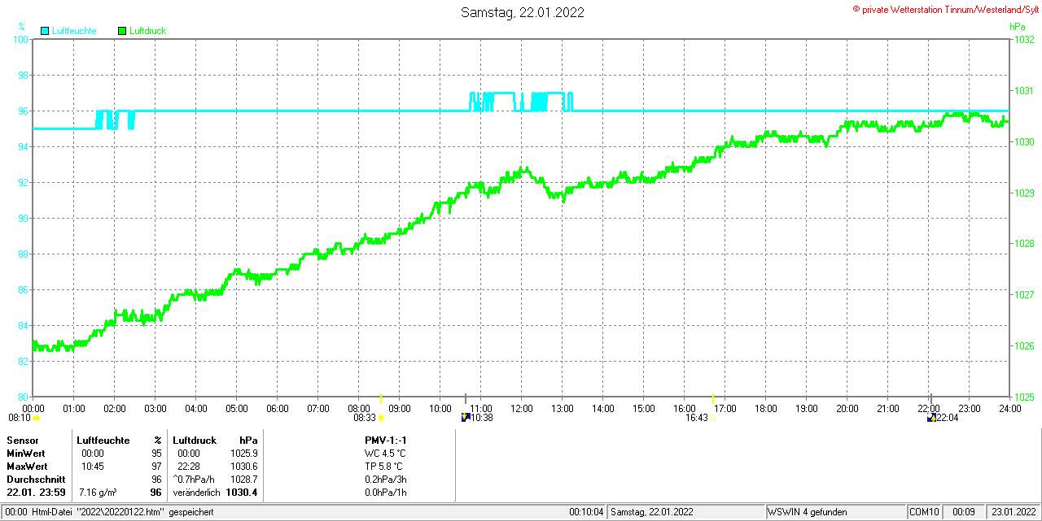Click the Html-Datei gespeichert status bar message
Screen dimensions: 1042x521
[123, 512]
